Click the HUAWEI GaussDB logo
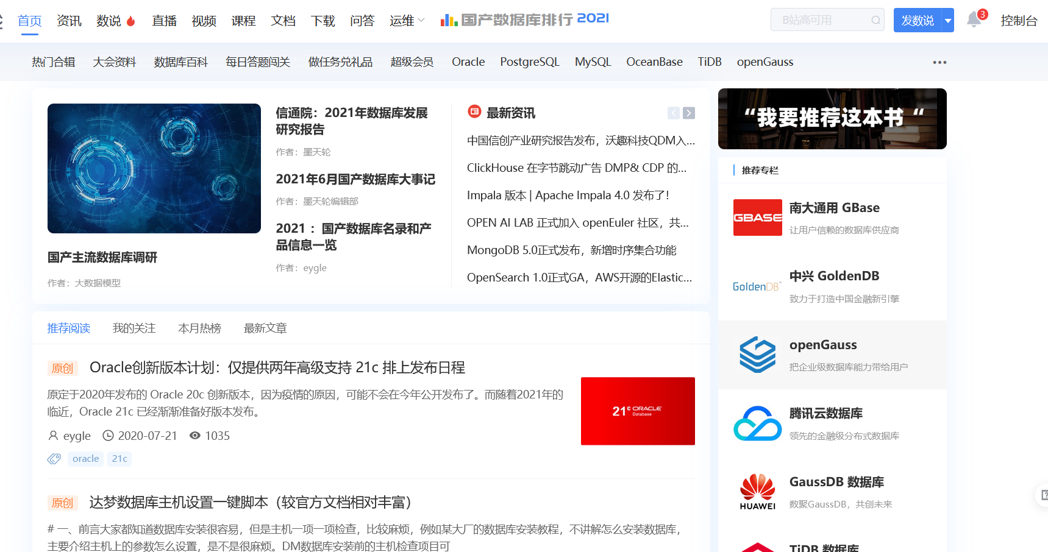The image size is (1048, 552). coord(757,491)
